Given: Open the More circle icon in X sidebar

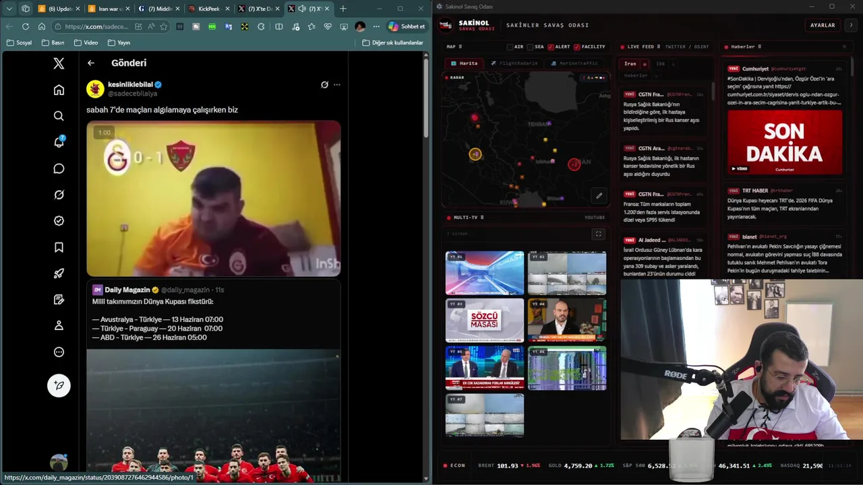Looking at the screenshot, I should 59,352.
